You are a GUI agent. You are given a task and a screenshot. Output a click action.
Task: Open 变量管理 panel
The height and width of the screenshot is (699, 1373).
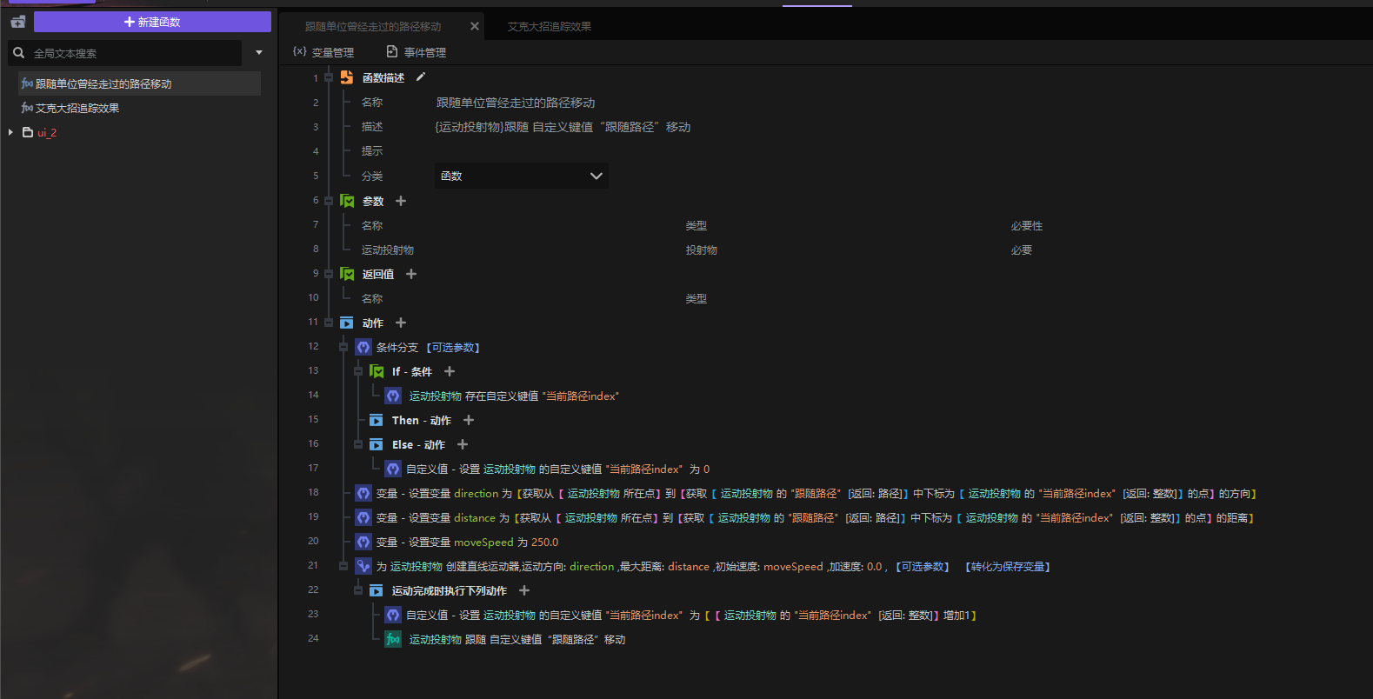pyautogui.click(x=323, y=52)
